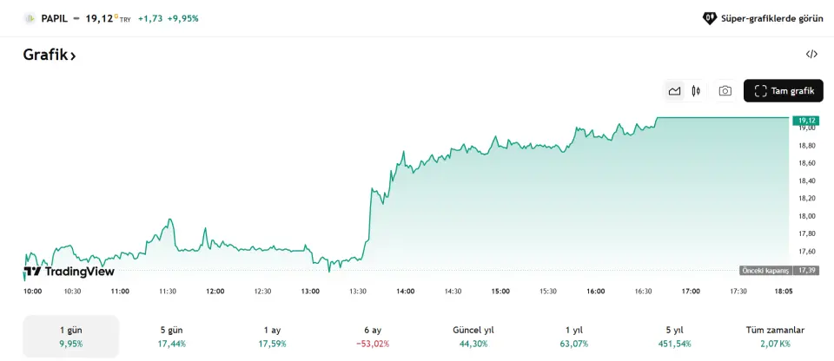Switch to area chart style icon

674,91
